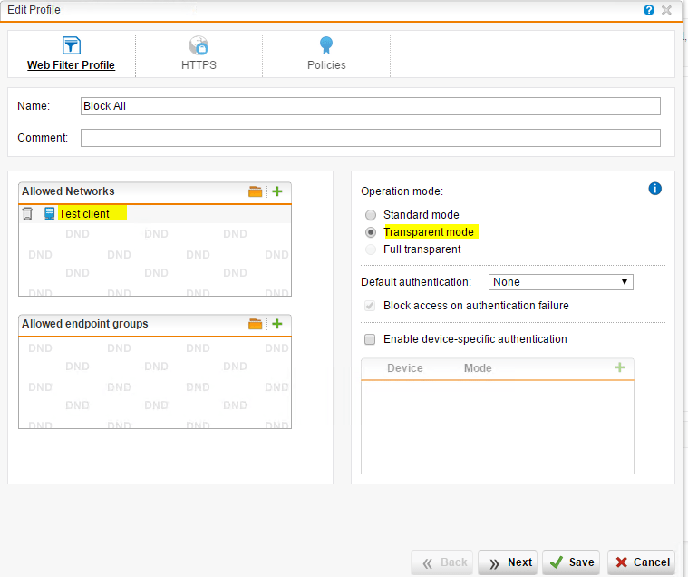Toggle Block access on authentication failure

click(x=370, y=306)
